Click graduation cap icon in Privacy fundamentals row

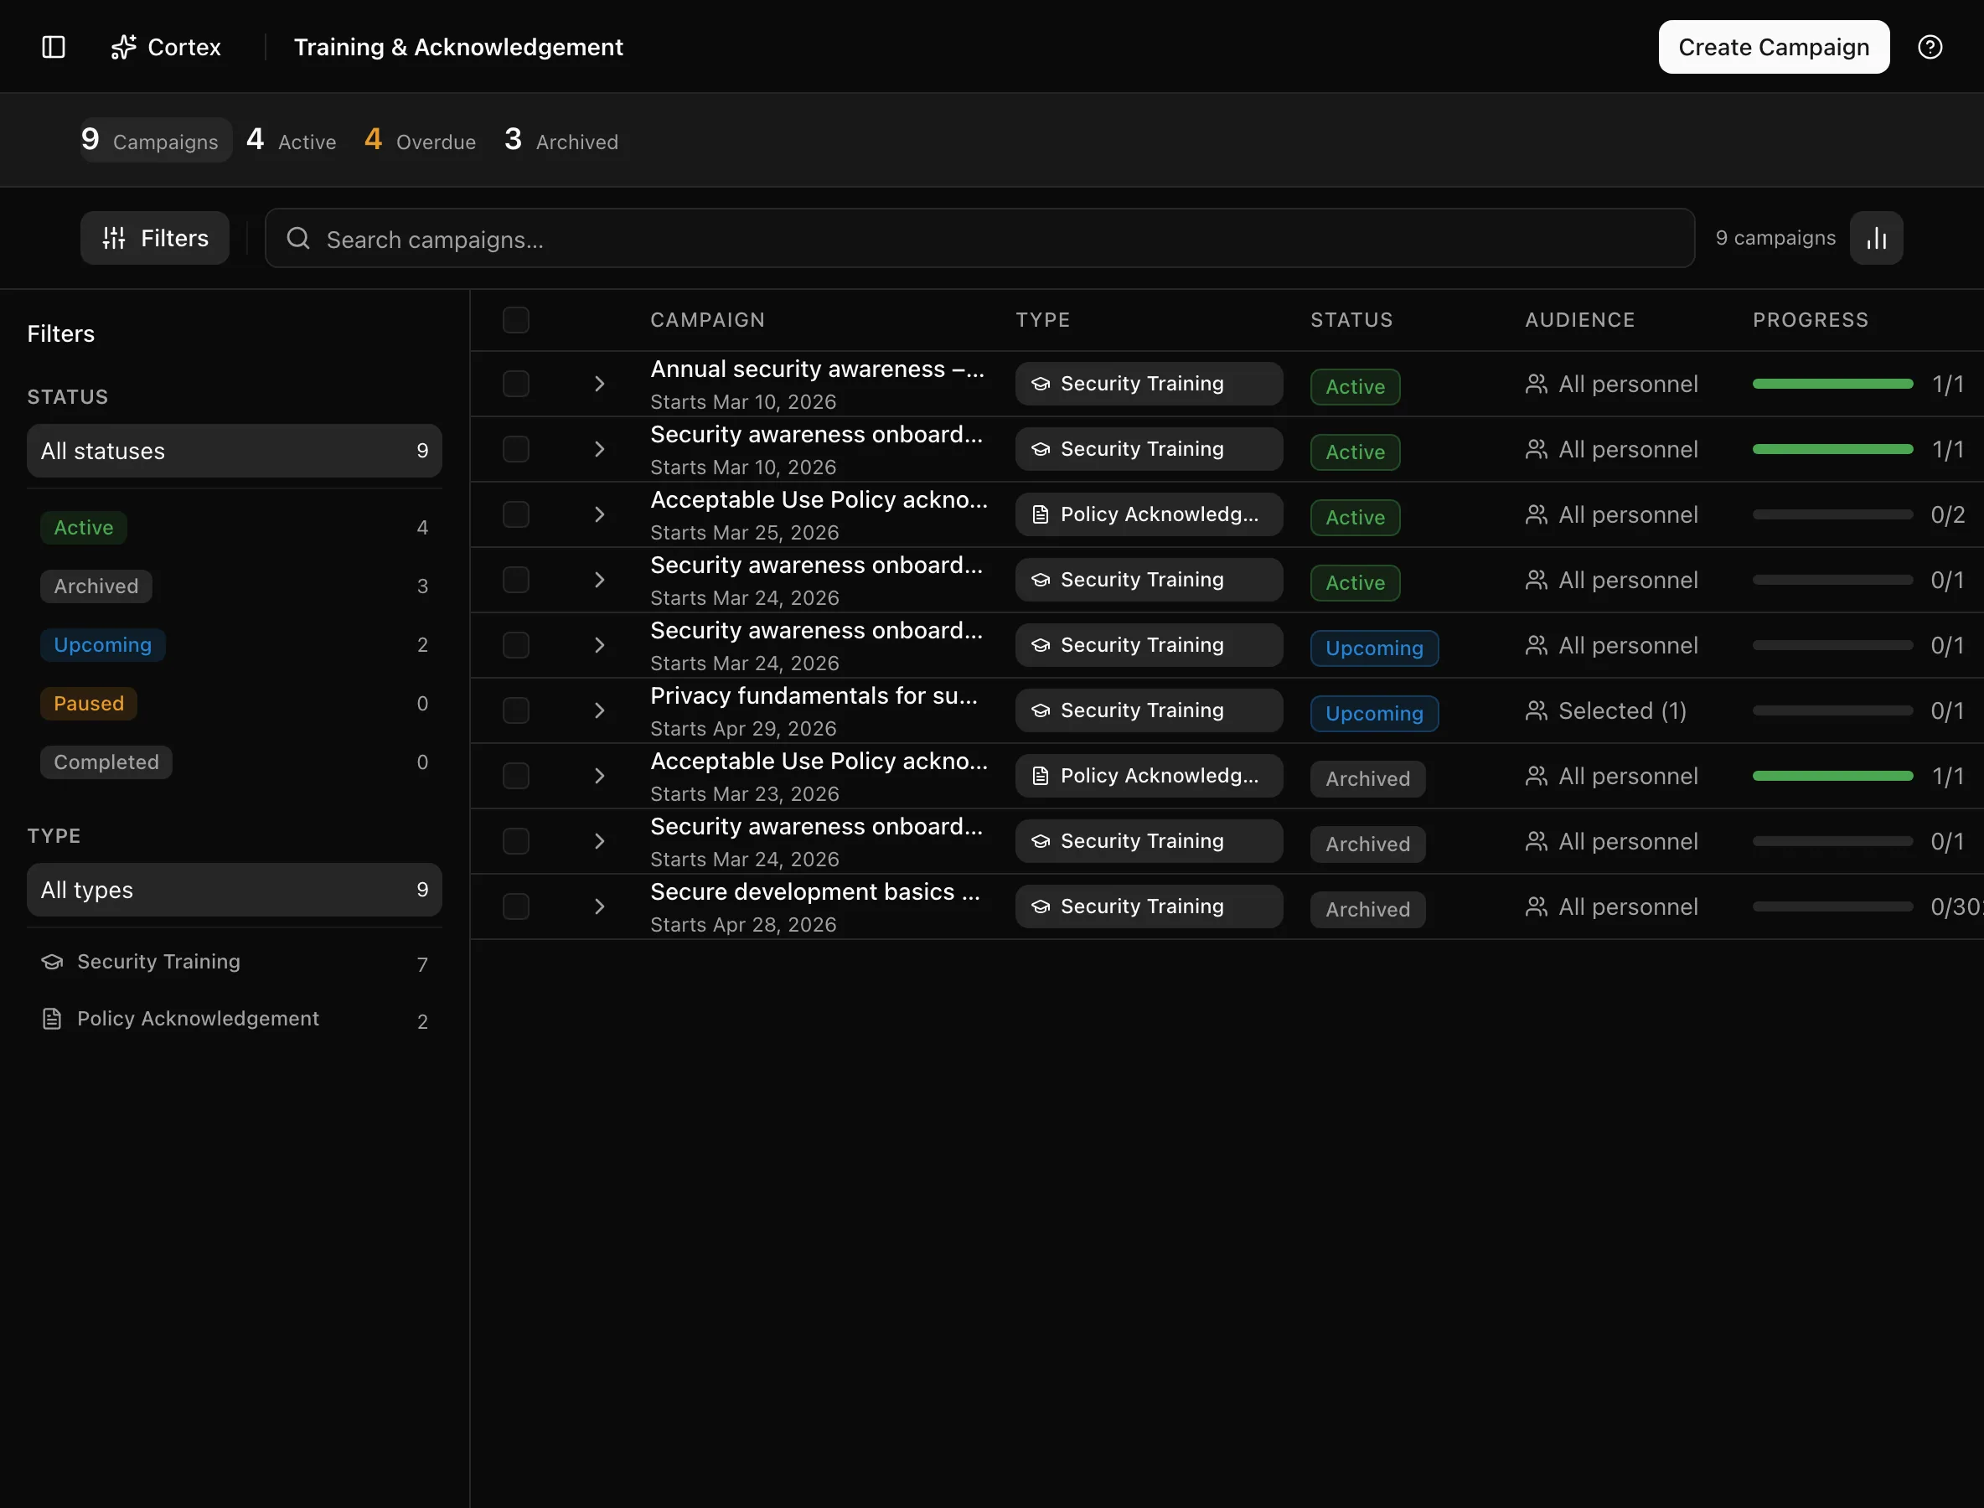click(x=1041, y=711)
